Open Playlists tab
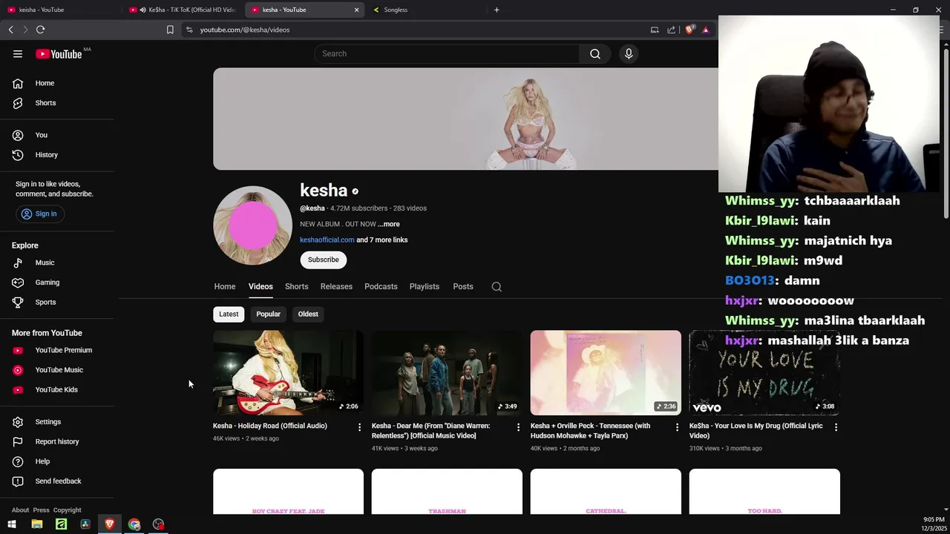 click(425, 286)
